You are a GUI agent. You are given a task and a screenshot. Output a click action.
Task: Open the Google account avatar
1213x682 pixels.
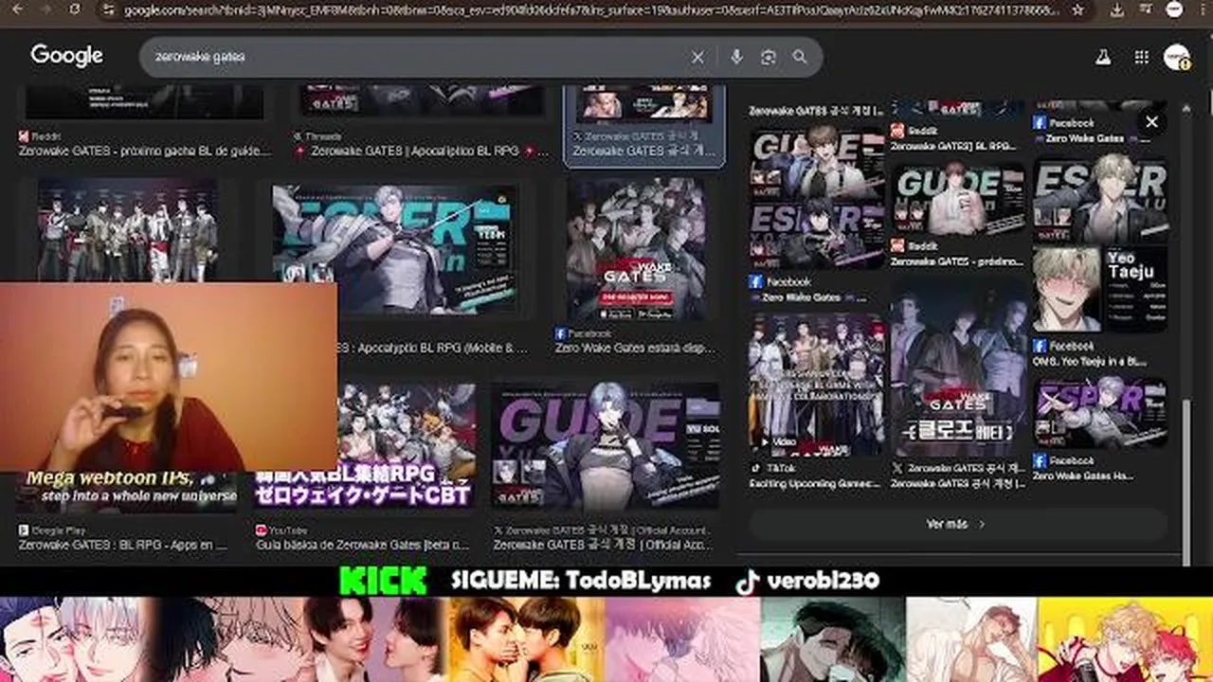(x=1177, y=57)
